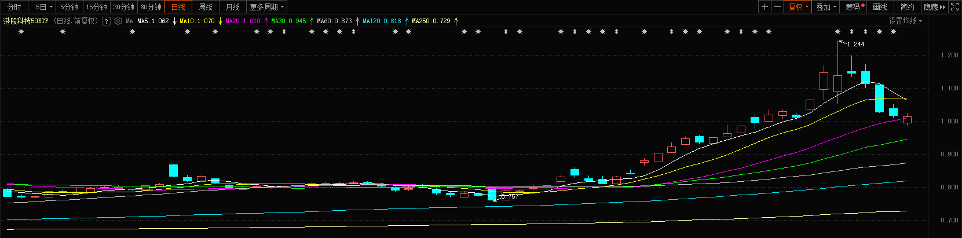Click the 1.244 high price label
This screenshot has width=962, height=238.
[855, 44]
